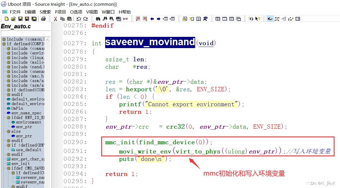
Task: Cut selected text with the scissors icon
Action: coord(55,18)
